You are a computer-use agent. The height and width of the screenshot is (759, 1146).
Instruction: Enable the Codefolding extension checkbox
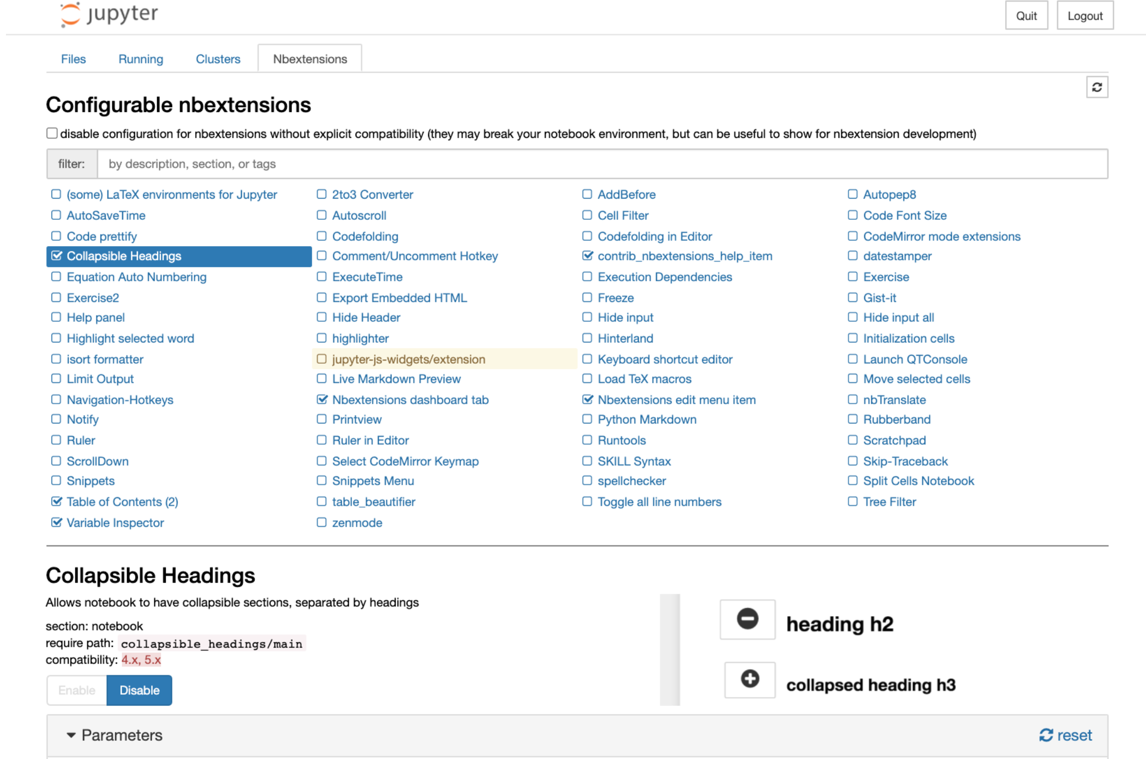[x=322, y=236]
